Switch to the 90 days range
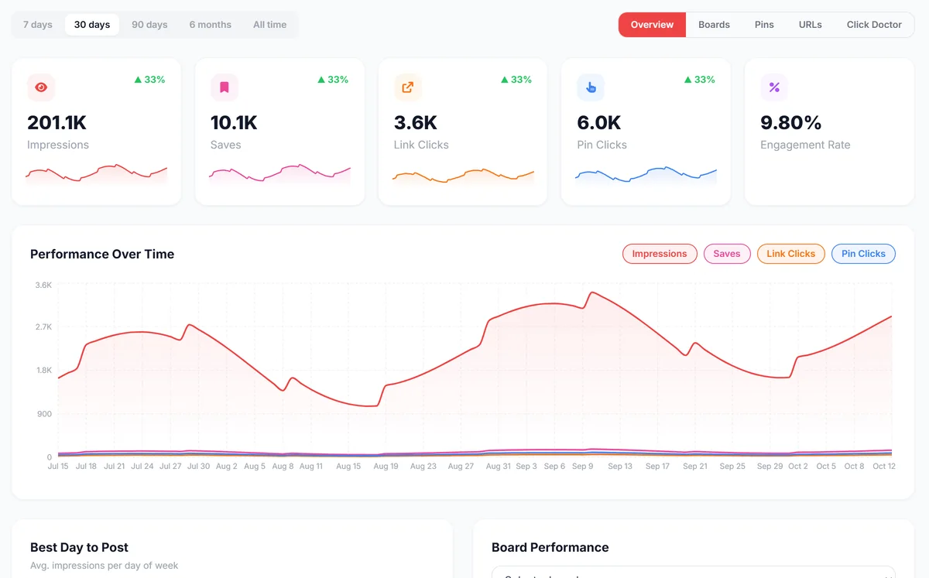This screenshot has height=578, width=929. 149,25
